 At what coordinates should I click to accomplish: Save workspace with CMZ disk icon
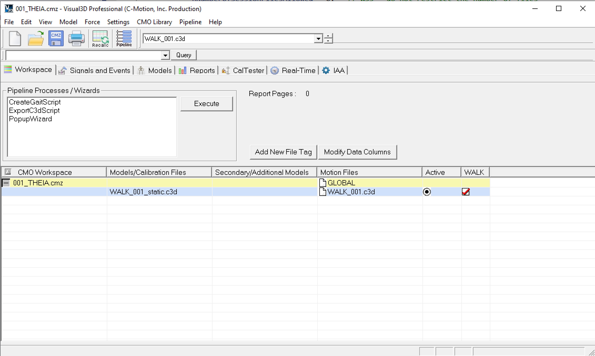(x=56, y=39)
